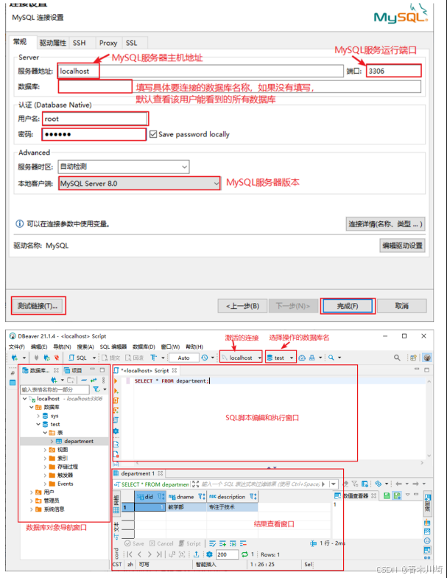Click the password field
The image size is (447, 578).
(94, 134)
